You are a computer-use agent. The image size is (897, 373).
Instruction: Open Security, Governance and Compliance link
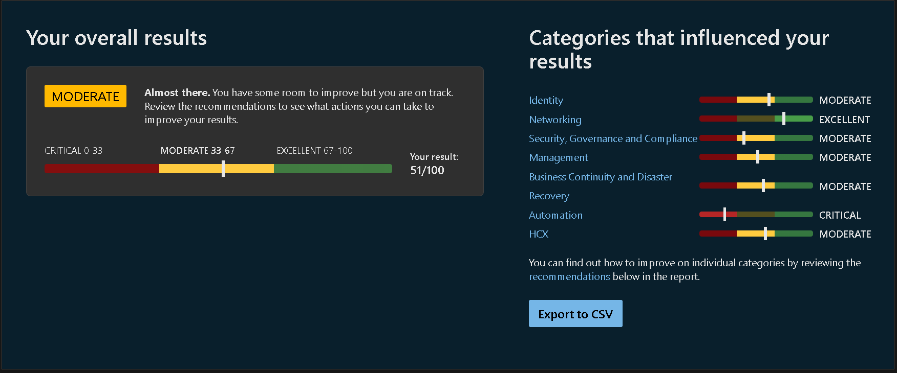point(613,138)
